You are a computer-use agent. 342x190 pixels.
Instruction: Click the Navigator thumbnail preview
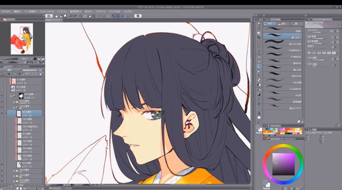[22, 39]
